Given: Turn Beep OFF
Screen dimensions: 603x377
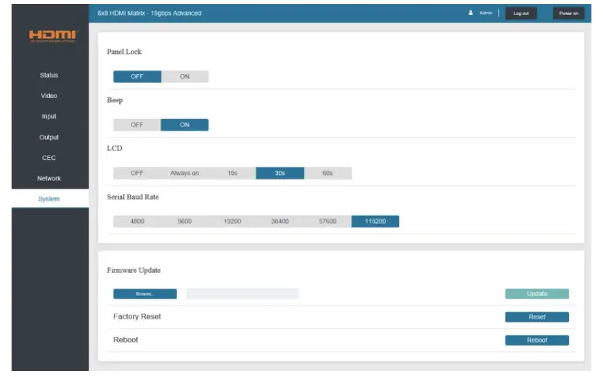Looking at the screenshot, I should [x=137, y=125].
